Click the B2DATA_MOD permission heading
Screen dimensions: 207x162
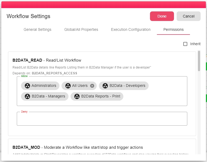[78, 147]
